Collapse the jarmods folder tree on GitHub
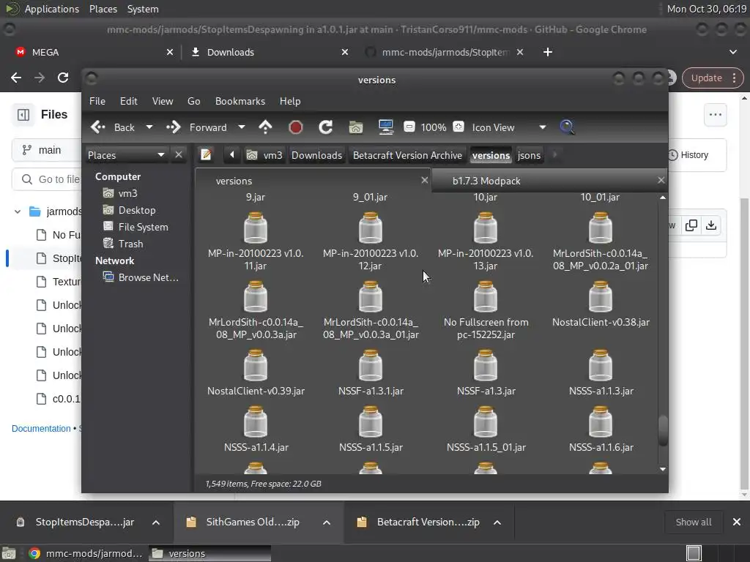 click(18, 211)
